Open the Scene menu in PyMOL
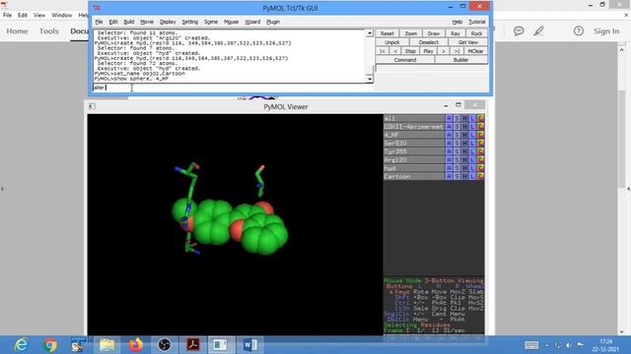 tap(211, 22)
